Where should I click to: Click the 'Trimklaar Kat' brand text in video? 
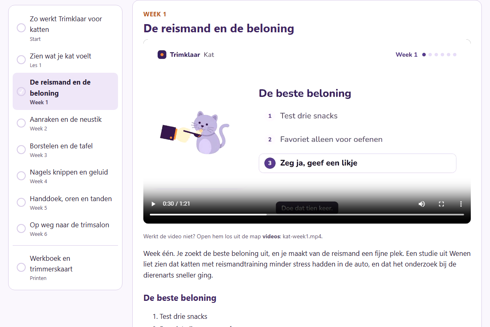point(192,54)
